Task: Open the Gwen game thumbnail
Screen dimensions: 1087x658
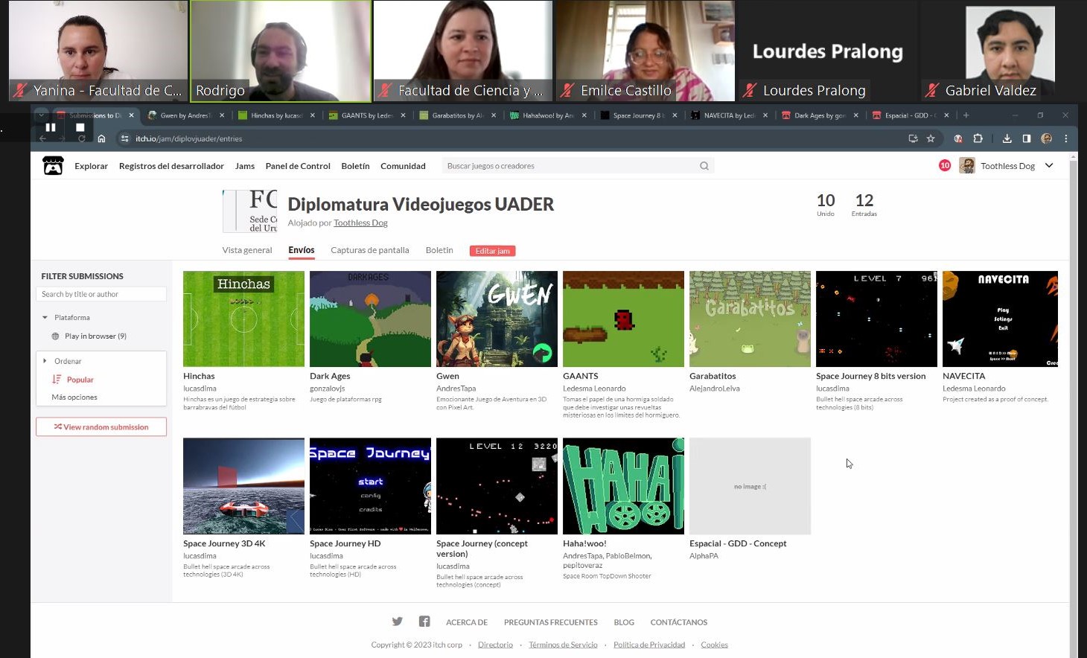Action: click(x=497, y=319)
